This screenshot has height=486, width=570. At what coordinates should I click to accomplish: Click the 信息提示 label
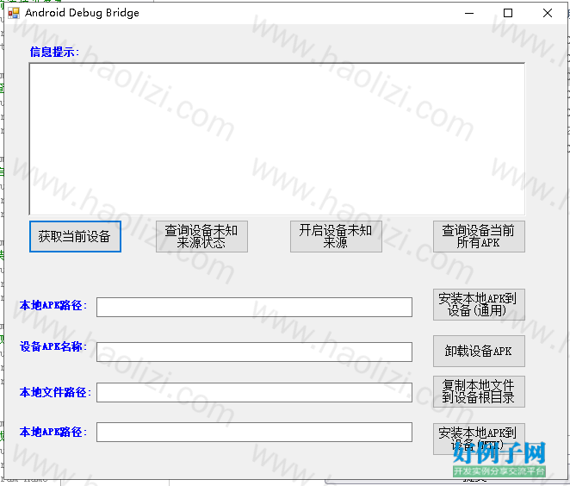click(x=54, y=52)
